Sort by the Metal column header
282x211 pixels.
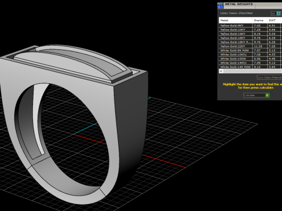(236, 21)
